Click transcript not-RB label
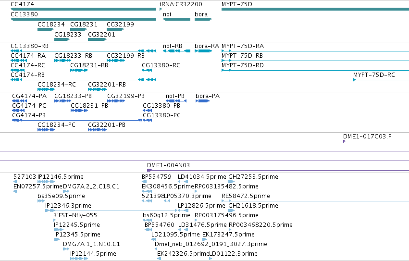This screenshot has height=261, width=409. (173, 46)
